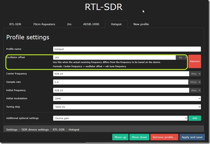Screen dimensions: 210x144
Task: Click the oscillator offset Formula help text
Action: point(89,66)
